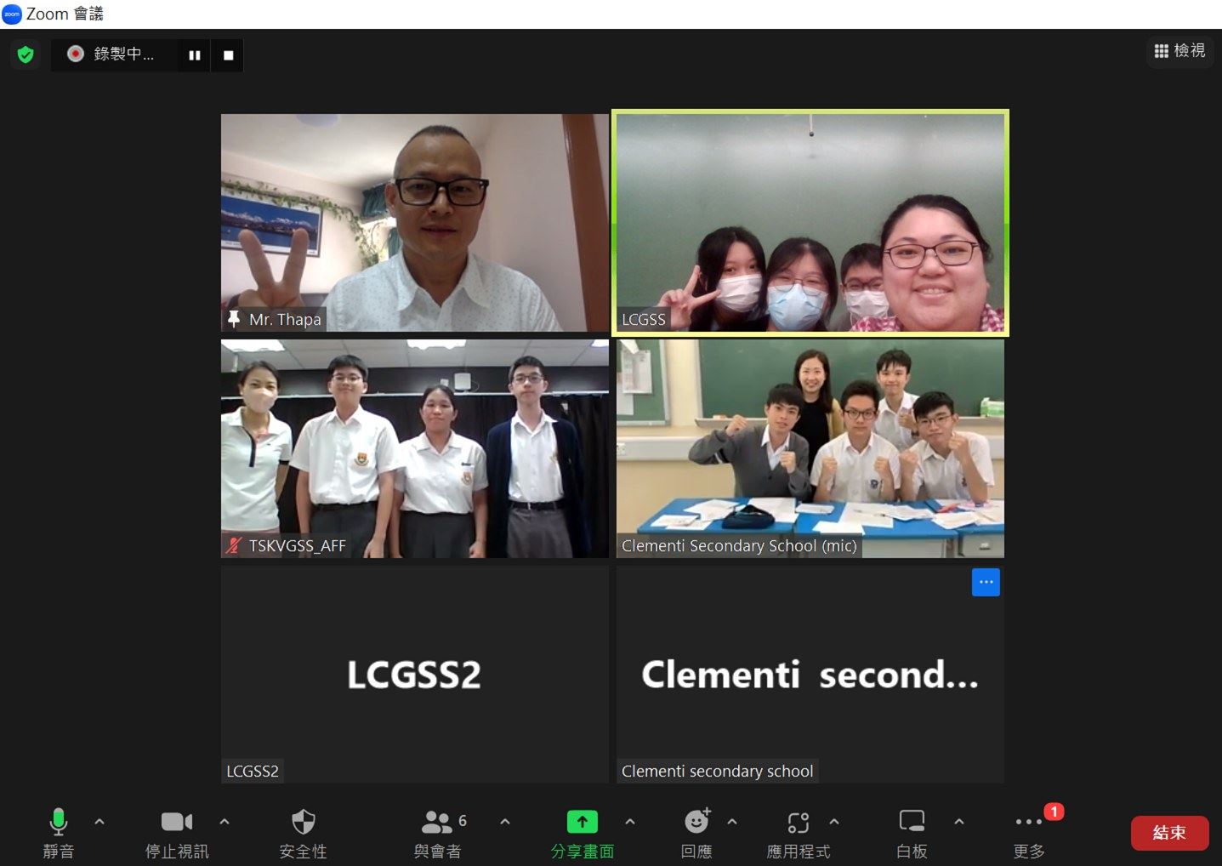
Task: Click the red 結束 end meeting button
Action: (1169, 833)
